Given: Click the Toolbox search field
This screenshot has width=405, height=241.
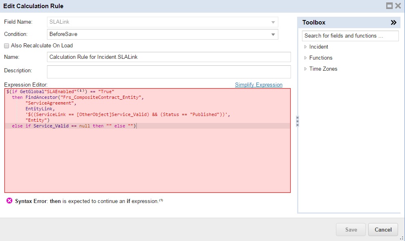Looking at the screenshot, I should tap(350, 36).
